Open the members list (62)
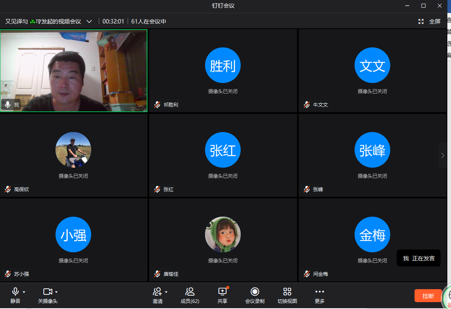Viewport: 451px width, 309px height. click(x=190, y=292)
